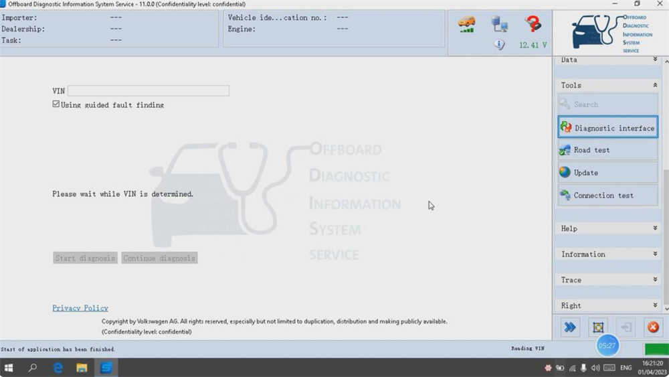Click the sidebar scrollbar down arrow
The width and height of the screenshot is (669, 377).
coord(666,308)
